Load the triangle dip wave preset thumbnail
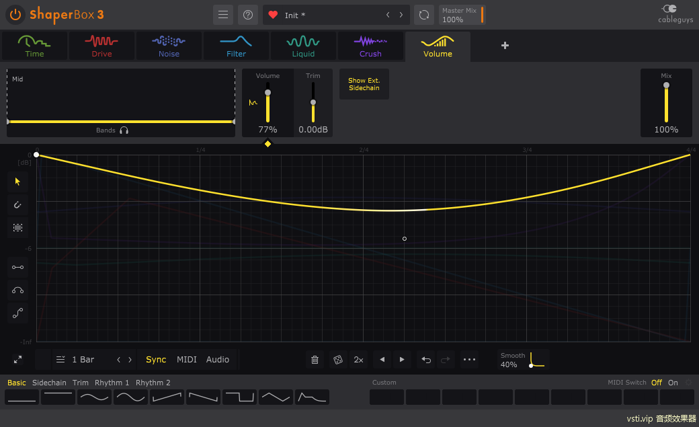 276,397
